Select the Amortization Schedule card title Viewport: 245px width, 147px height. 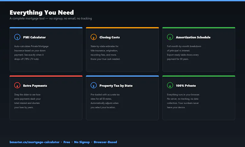tap(193, 37)
